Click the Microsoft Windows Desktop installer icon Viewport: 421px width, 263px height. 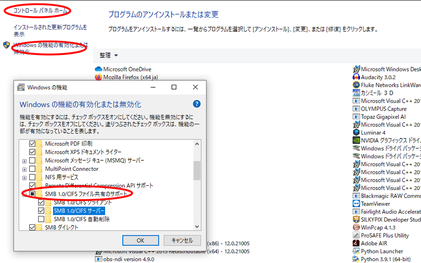(x=356, y=69)
